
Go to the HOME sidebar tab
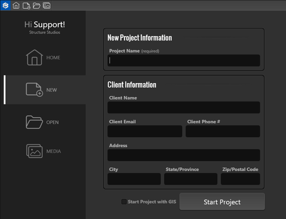coord(53,58)
